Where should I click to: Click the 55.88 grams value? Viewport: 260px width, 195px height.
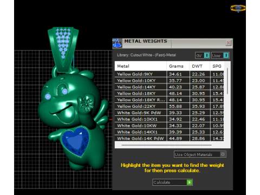(x=175, y=106)
